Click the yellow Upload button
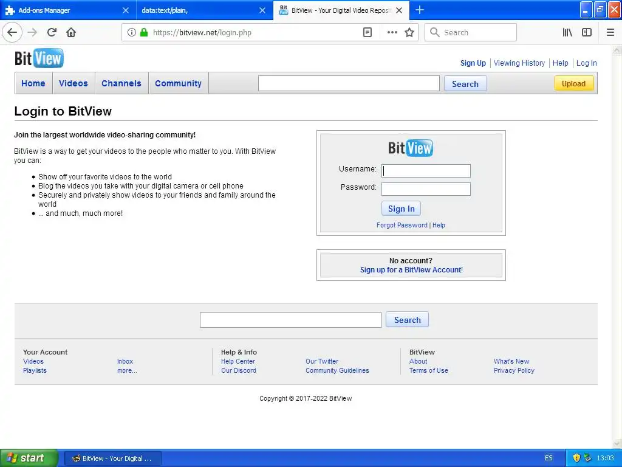Image resolution: width=622 pixels, height=467 pixels. [x=573, y=83]
